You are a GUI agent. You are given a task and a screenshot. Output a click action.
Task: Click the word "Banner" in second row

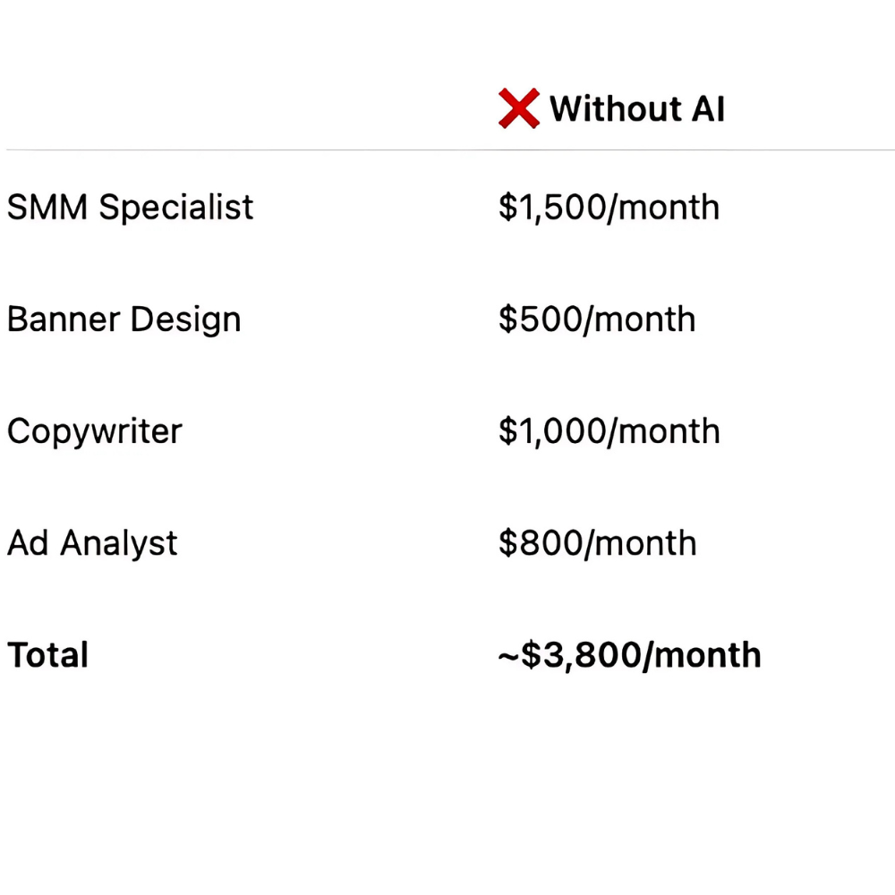[63, 320]
